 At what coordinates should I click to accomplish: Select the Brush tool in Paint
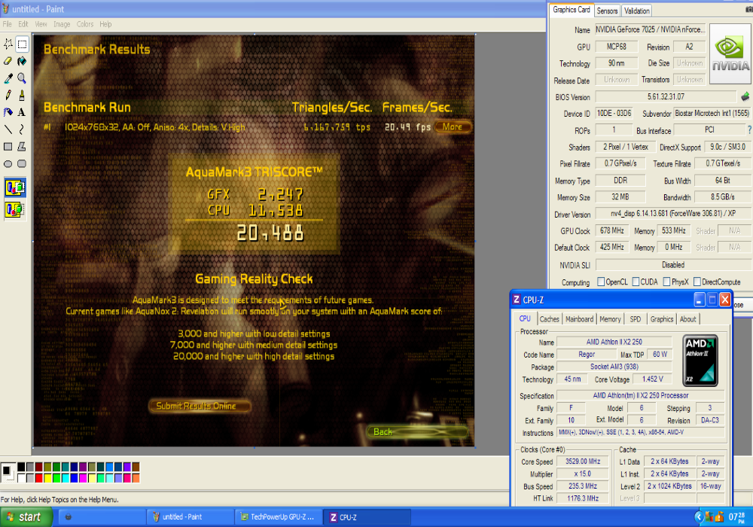coord(22,95)
